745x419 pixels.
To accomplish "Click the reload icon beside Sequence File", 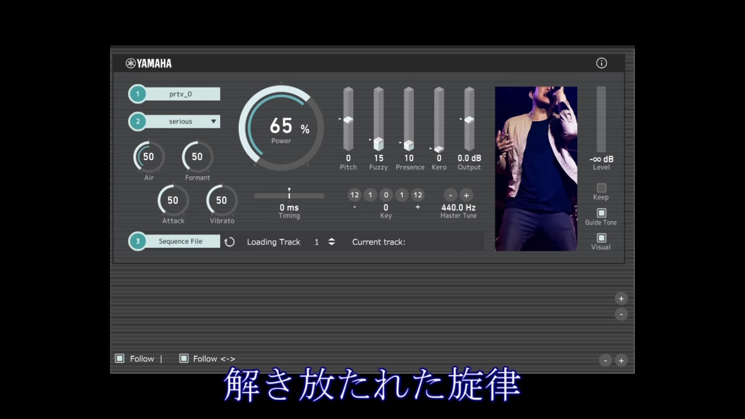I will coord(229,242).
